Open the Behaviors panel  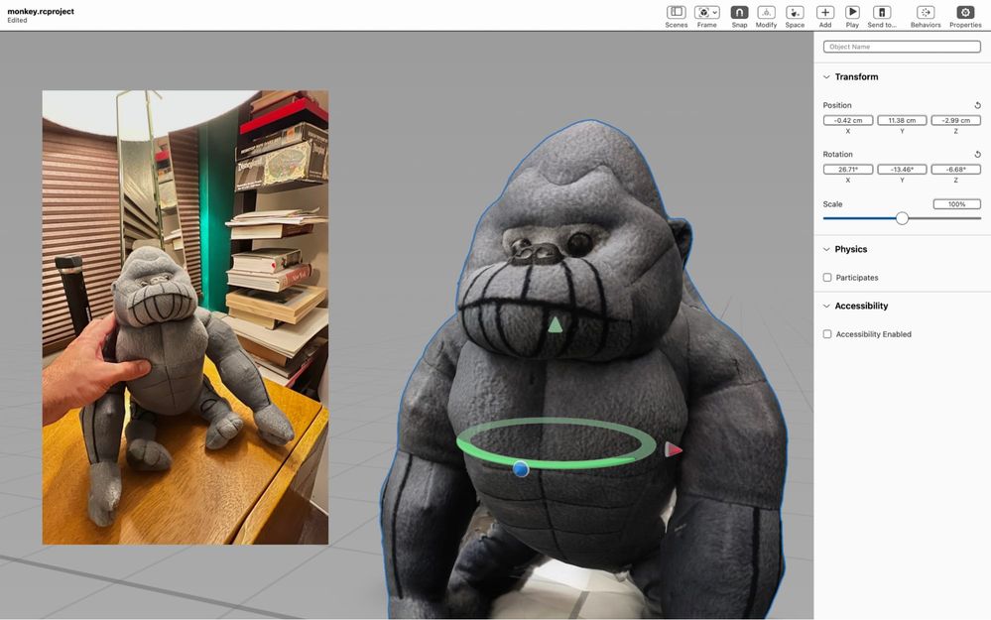point(925,12)
